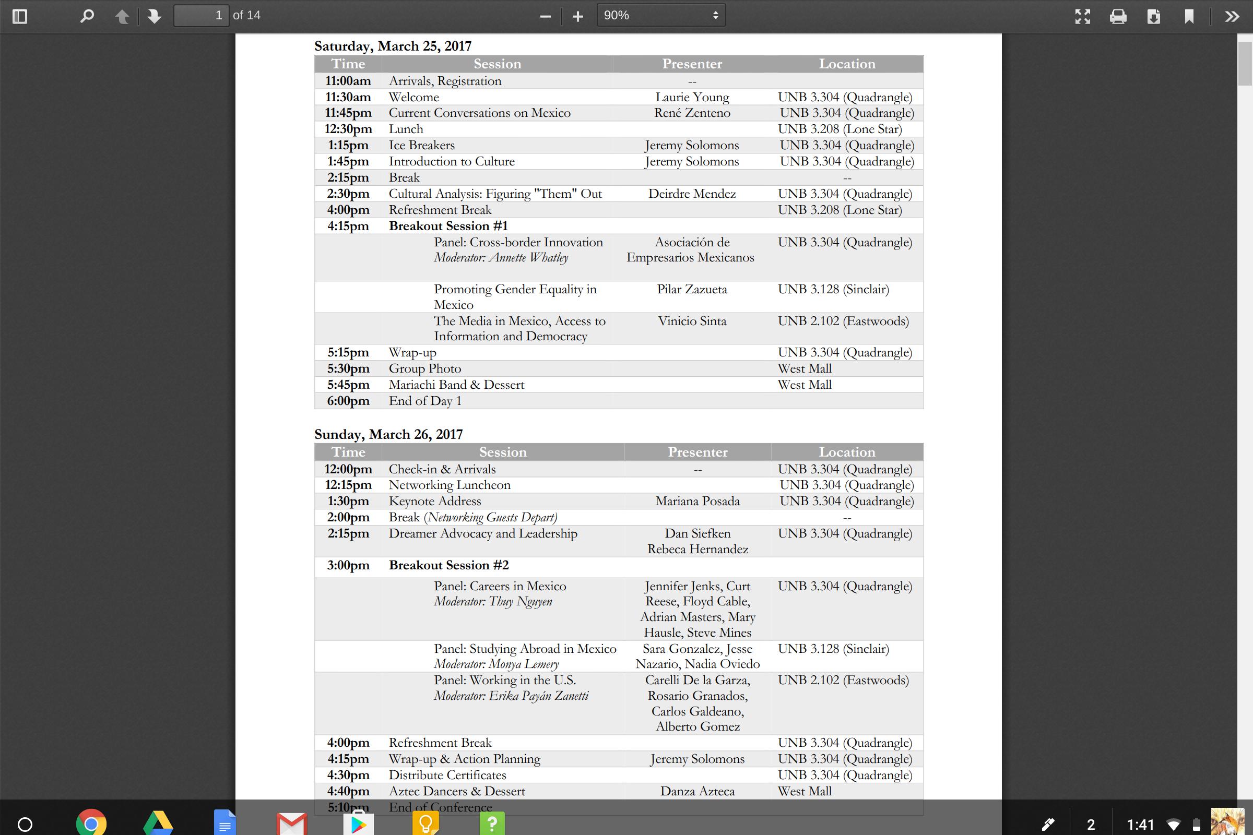Open the 90% zoom level dropdown
Image resolution: width=1253 pixels, height=835 pixels.
[x=660, y=15]
